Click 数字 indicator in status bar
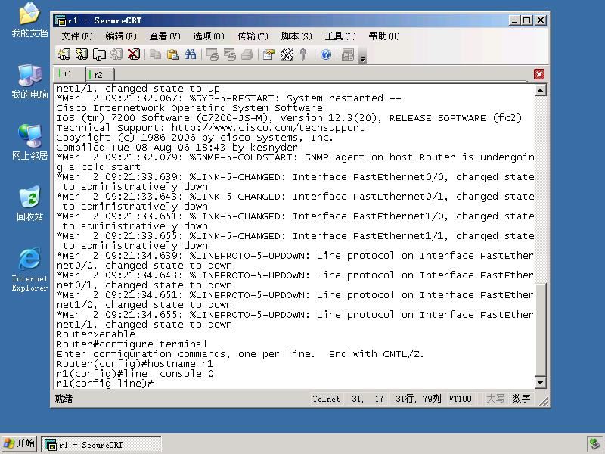605x454 pixels. [521, 399]
